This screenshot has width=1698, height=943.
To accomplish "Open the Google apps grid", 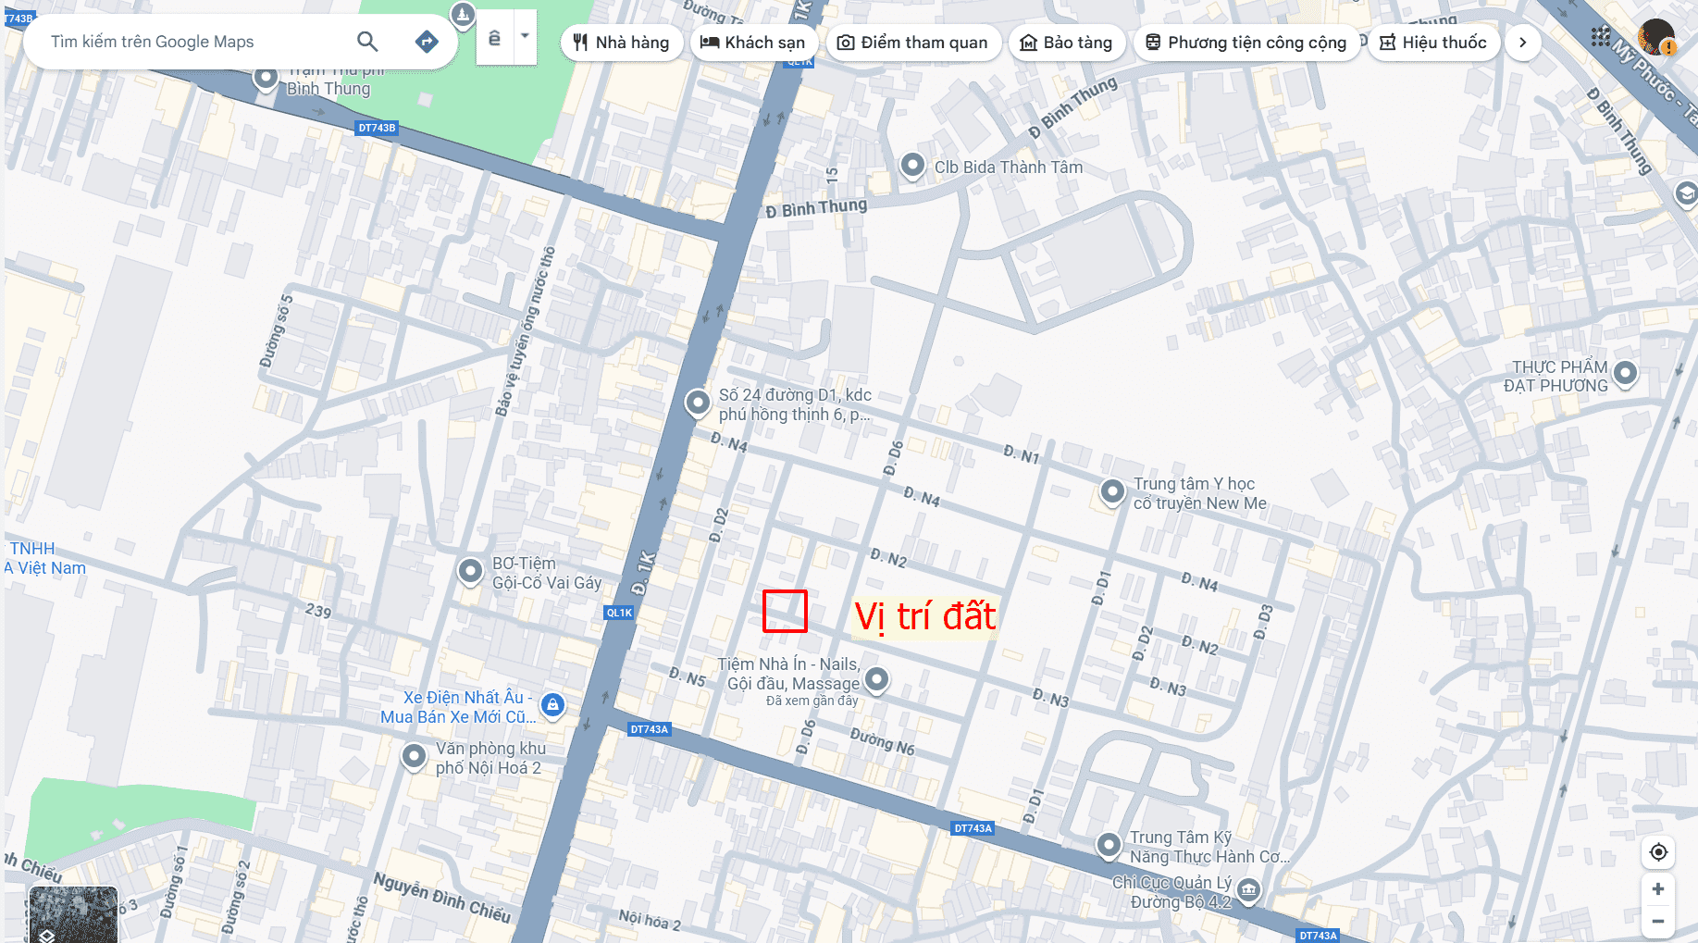I will pos(1601,37).
